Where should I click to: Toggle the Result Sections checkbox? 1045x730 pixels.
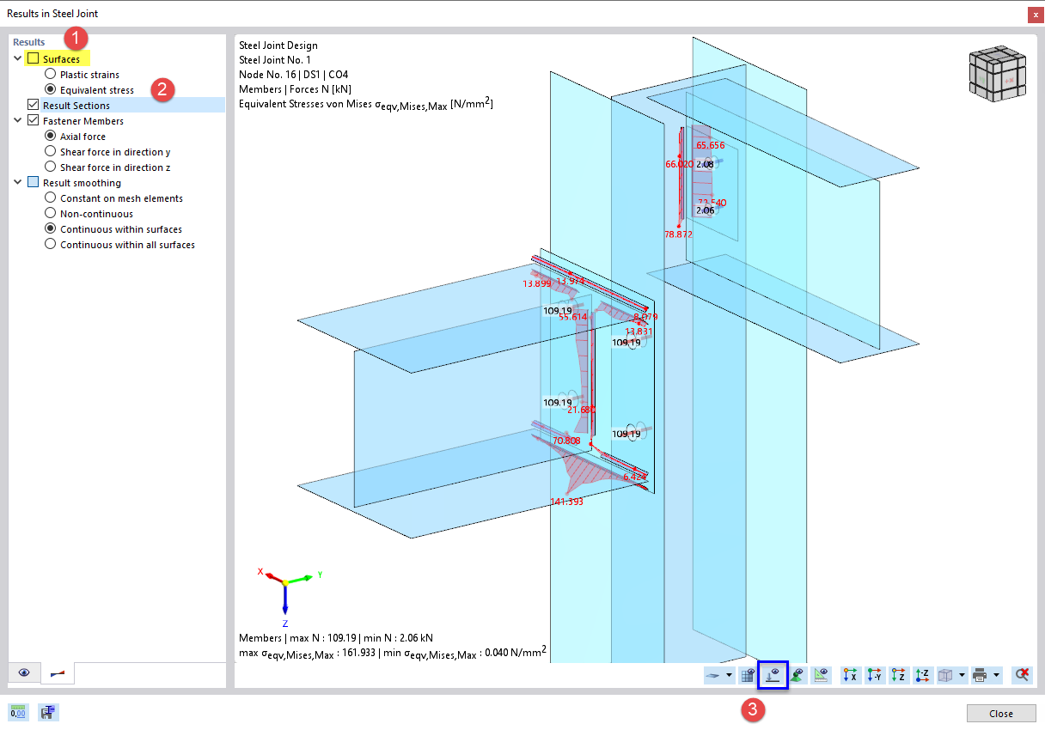click(34, 104)
